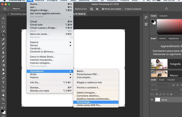Select the Zoom tool
182x117 pixels.
[x=3, y=99]
